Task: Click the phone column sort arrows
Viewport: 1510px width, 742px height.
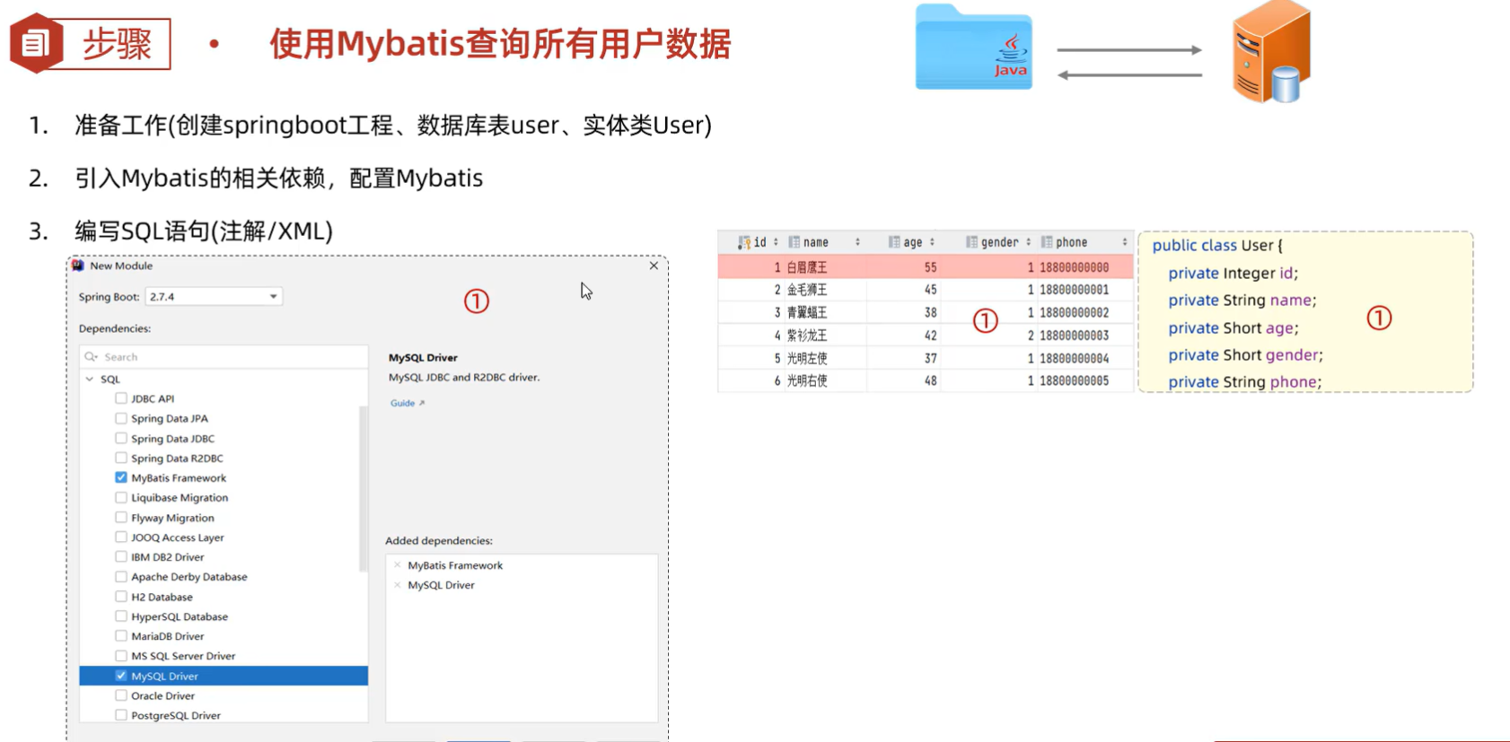Action: pyautogui.click(x=1124, y=242)
